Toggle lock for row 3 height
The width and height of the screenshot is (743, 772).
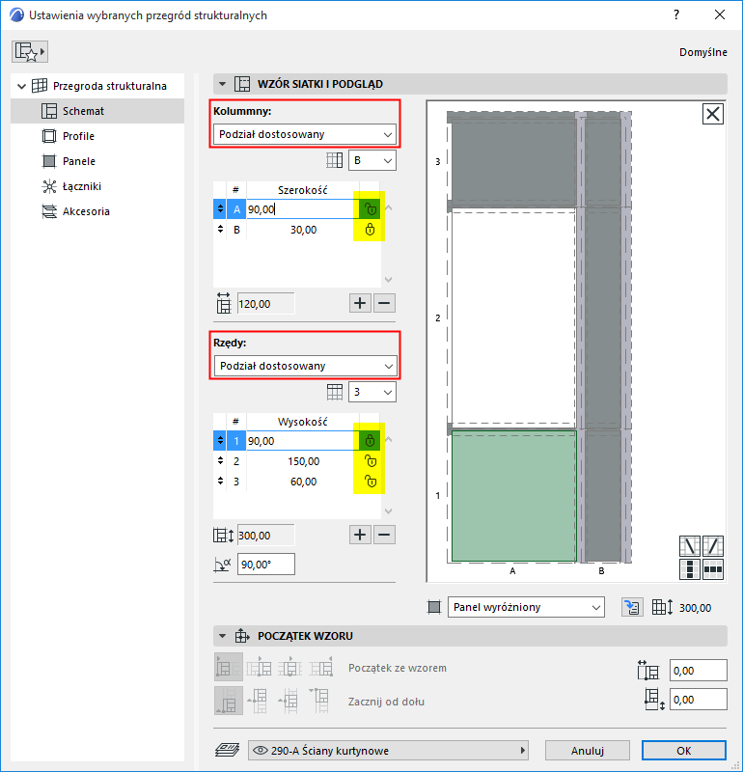[370, 482]
